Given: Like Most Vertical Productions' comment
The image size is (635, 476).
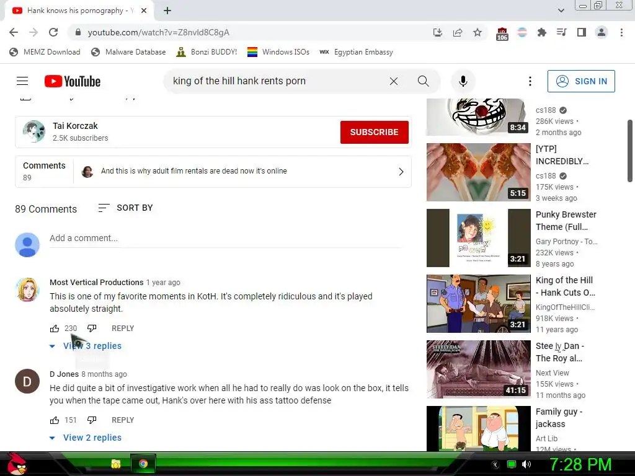Looking at the screenshot, I should click(x=55, y=328).
